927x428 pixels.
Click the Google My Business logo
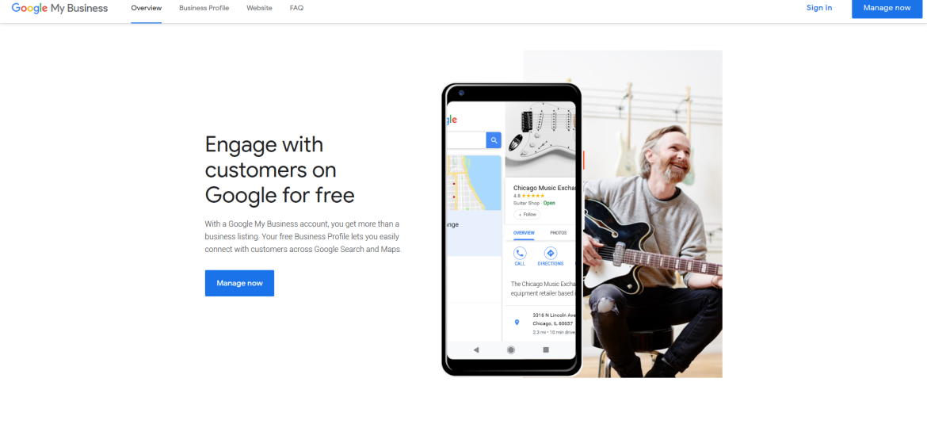click(59, 8)
